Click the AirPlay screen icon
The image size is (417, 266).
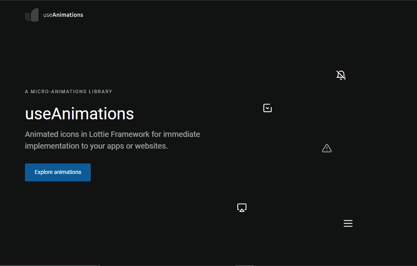pos(242,207)
